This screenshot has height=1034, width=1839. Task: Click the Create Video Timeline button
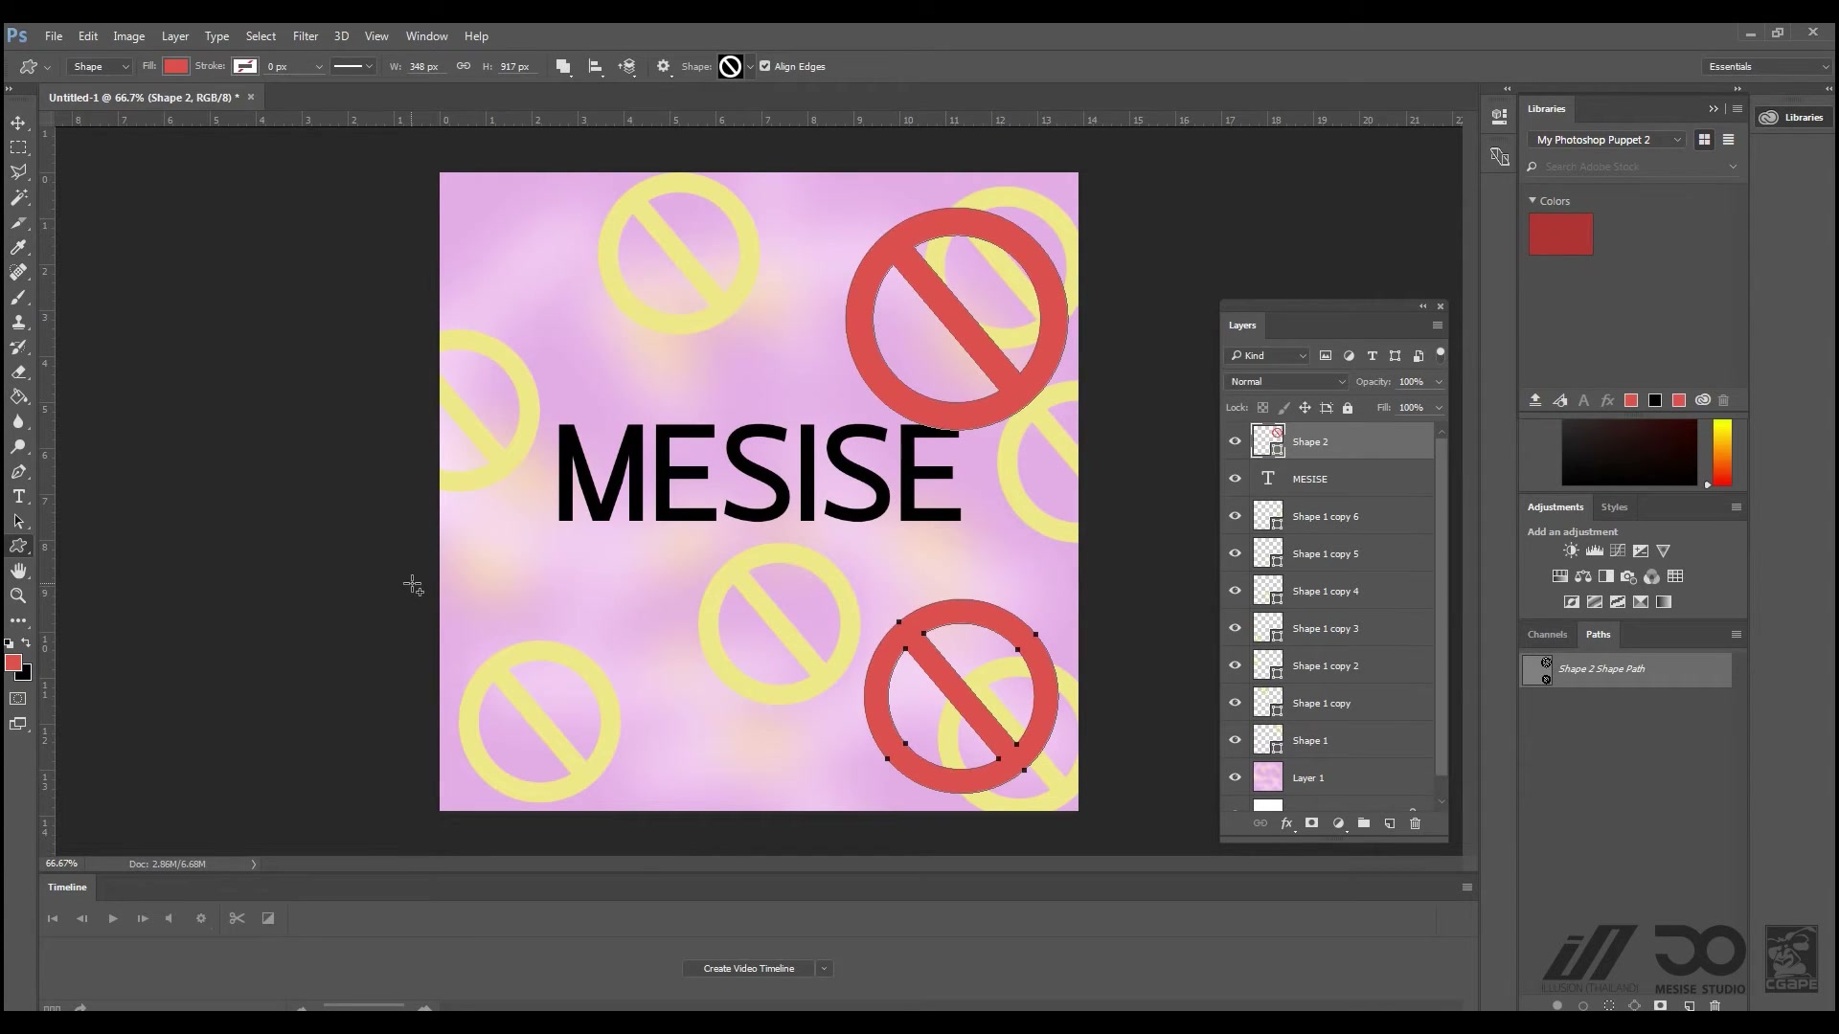coord(748,968)
